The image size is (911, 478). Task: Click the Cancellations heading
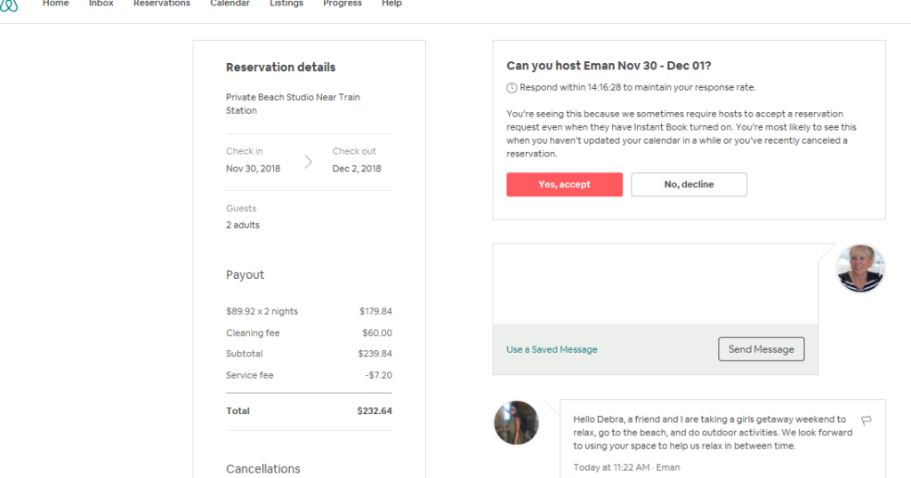point(263,469)
